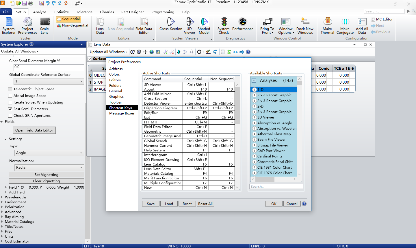Screen dimensions: 416x248
Task: Enable Check GRIN Apertures checkbox
Action: [x=10, y=116]
